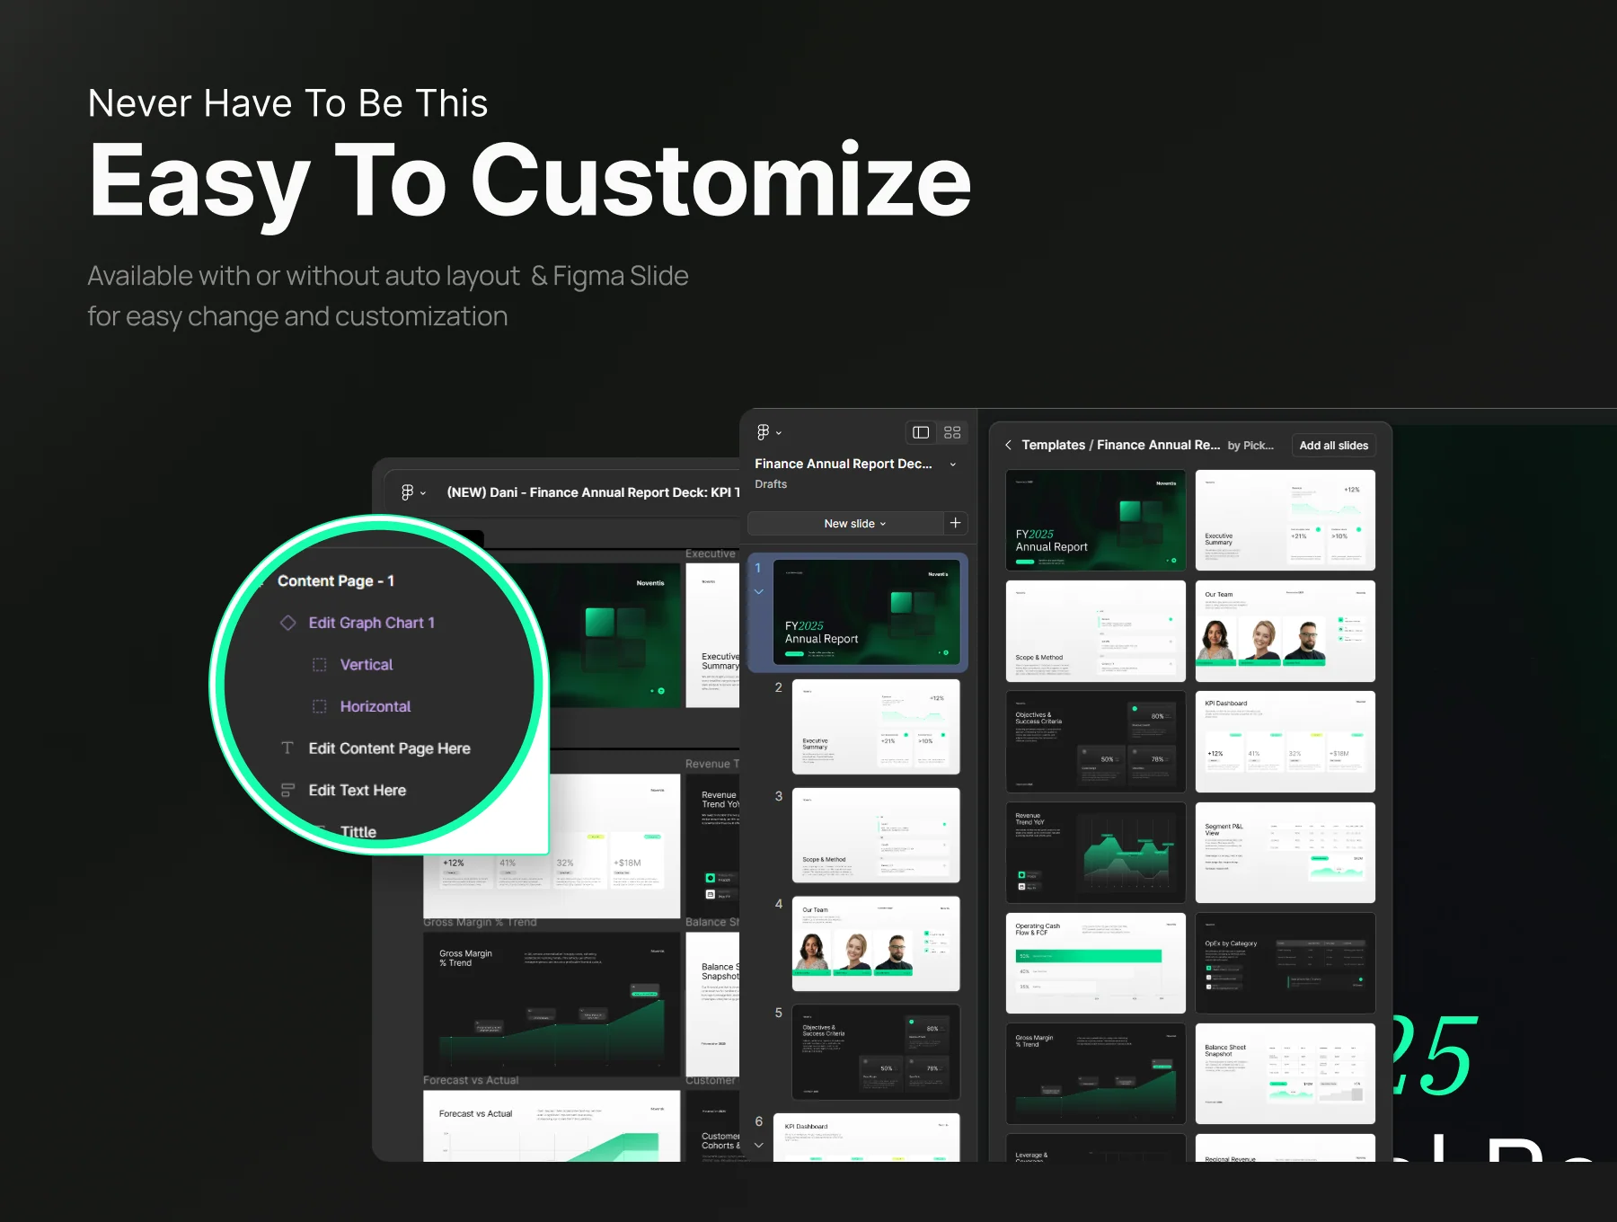
Task: Pick the Our Team template slide
Action: point(1286,631)
